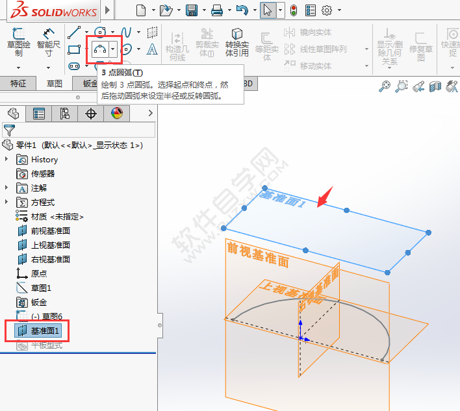Select the Straight Slot tool
The height and width of the screenshot is (411, 460).
click(74, 66)
